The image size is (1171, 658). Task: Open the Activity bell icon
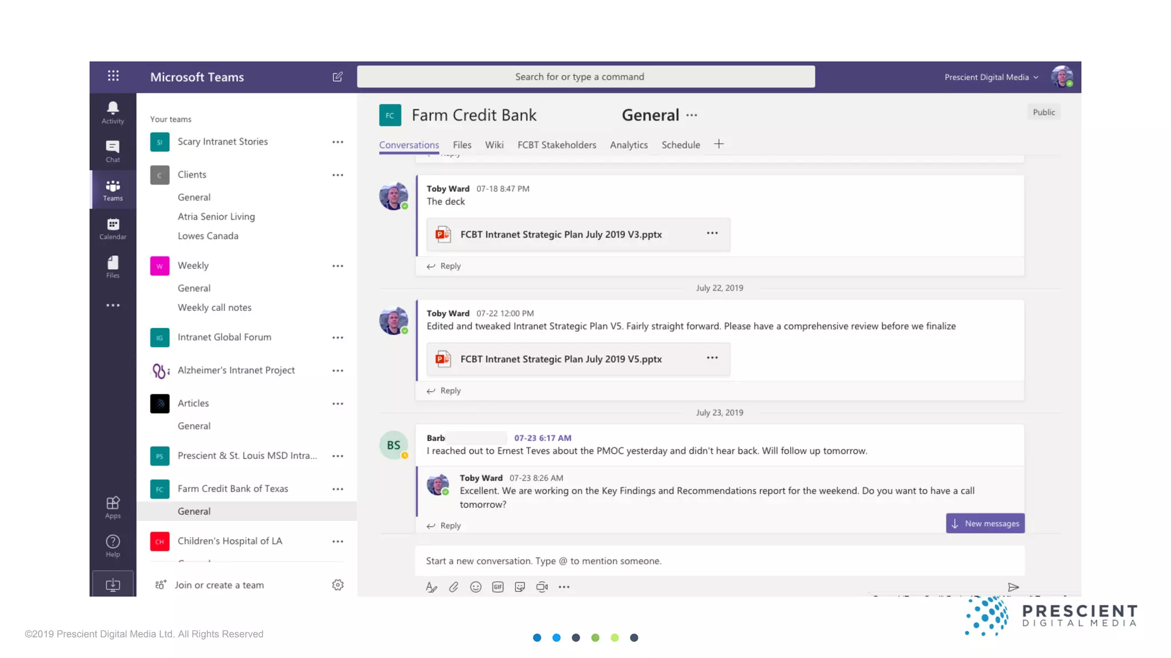[x=113, y=112]
